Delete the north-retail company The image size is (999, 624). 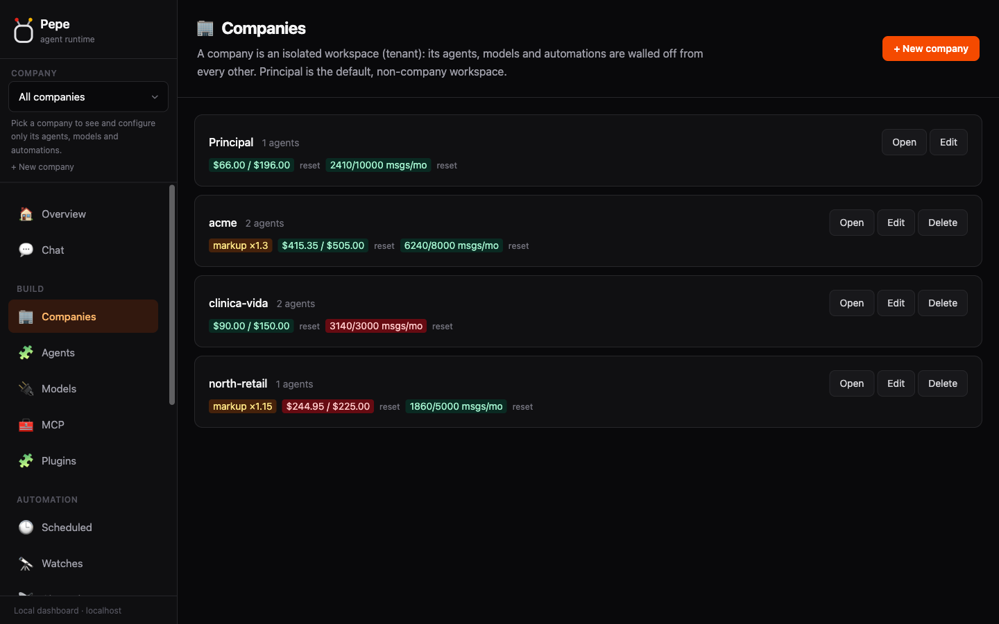click(943, 383)
